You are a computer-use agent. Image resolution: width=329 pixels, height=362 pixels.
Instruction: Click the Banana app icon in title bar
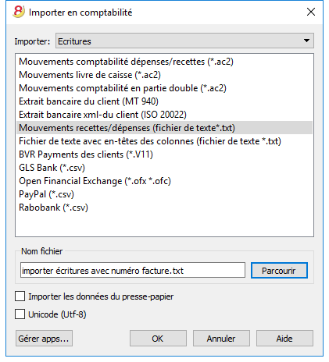19,12
